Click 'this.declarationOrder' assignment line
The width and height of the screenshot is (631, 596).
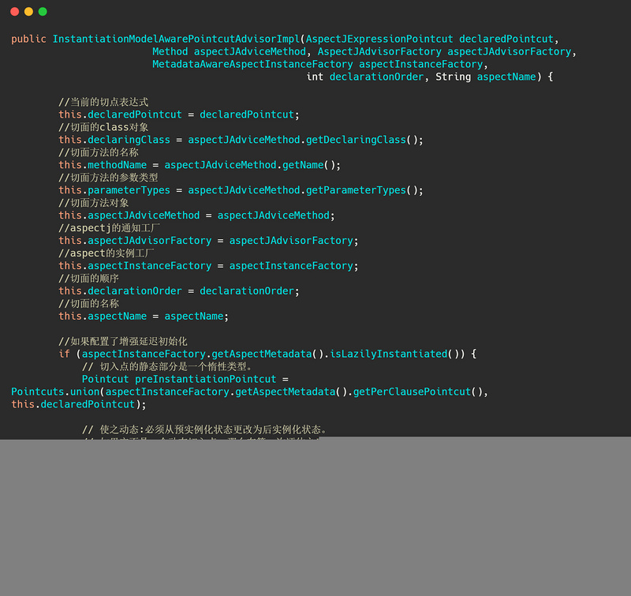pos(179,291)
